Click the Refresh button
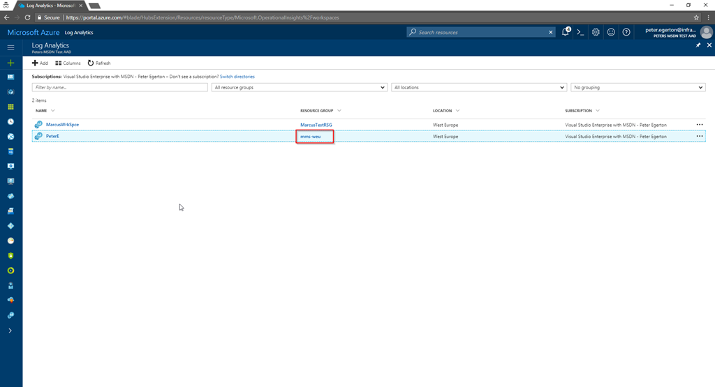The width and height of the screenshot is (715, 387). tap(98, 63)
